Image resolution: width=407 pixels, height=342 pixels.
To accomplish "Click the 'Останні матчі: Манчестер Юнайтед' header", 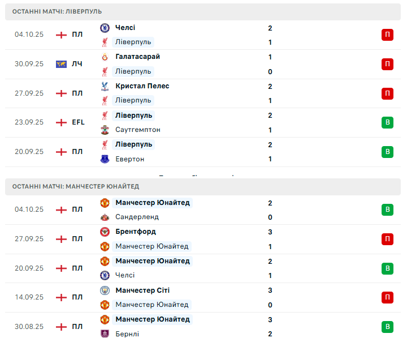I will (x=76, y=186).
